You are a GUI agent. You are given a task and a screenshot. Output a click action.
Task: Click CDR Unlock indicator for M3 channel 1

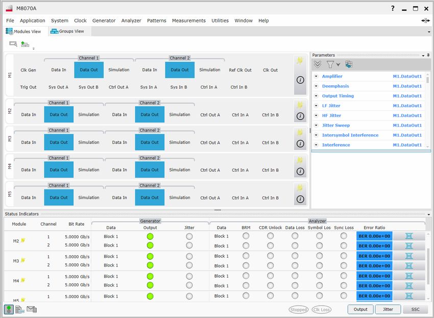point(271,256)
